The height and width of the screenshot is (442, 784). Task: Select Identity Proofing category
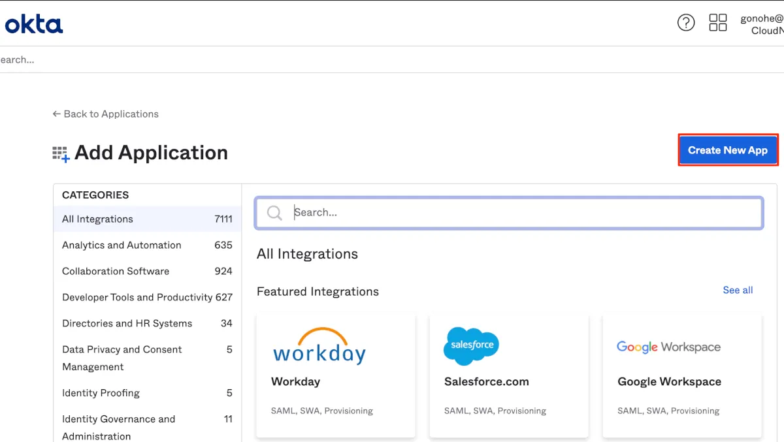pyautogui.click(x=101, y=393)
